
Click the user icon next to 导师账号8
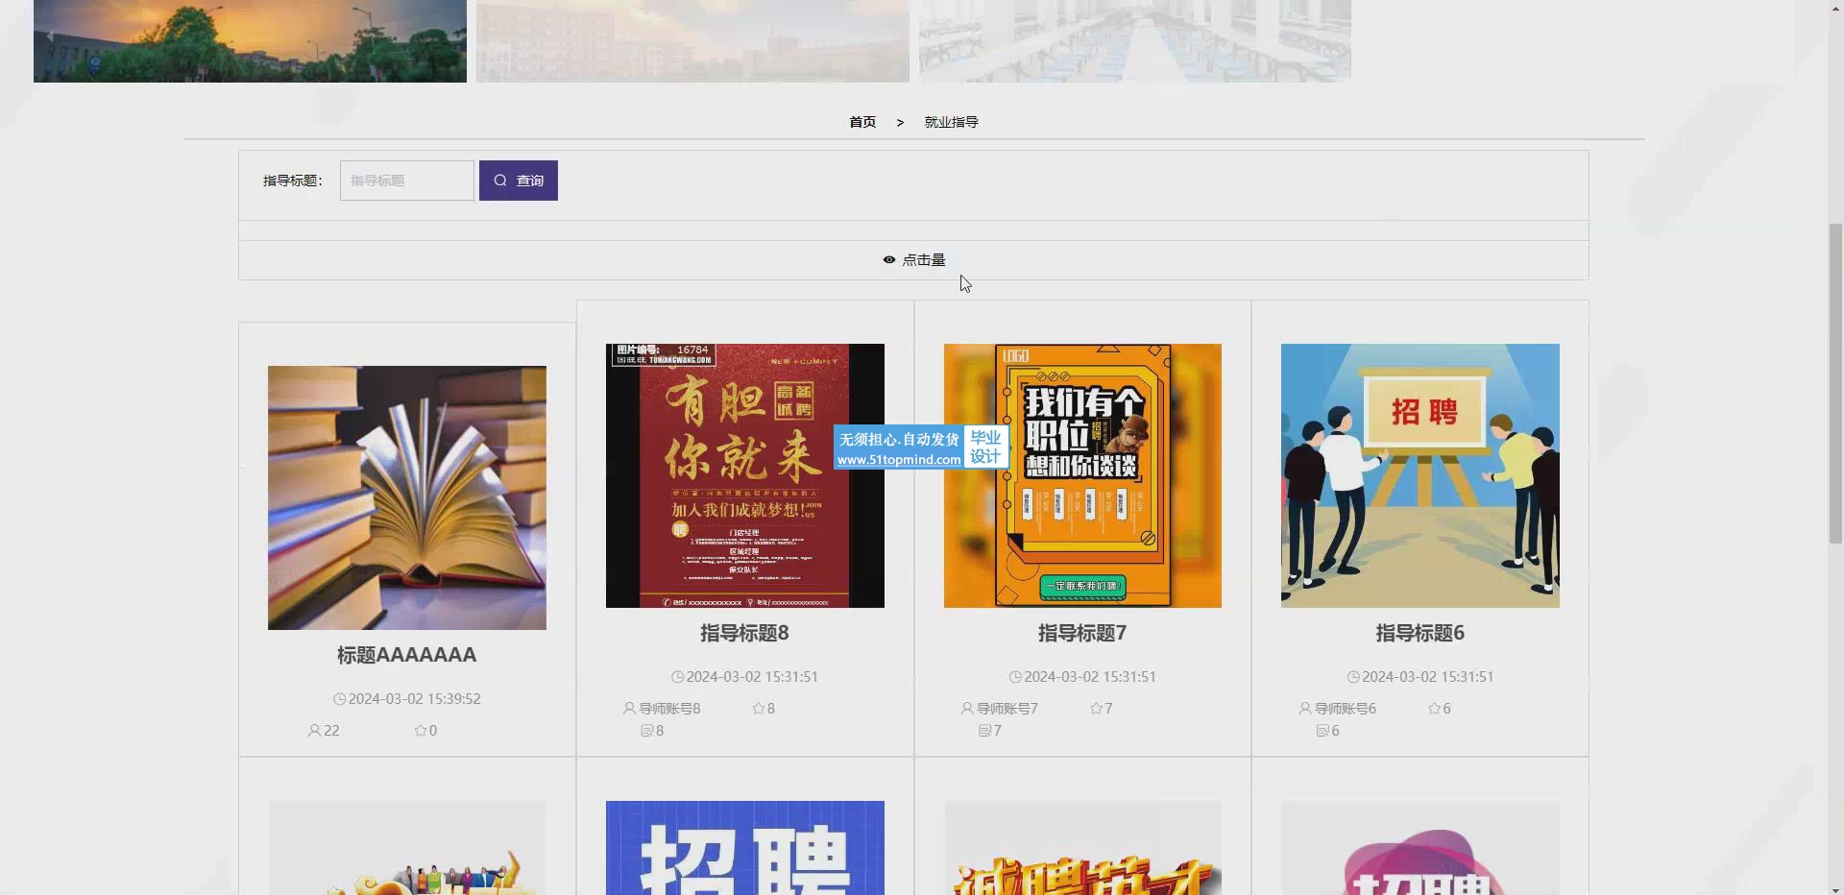point(629,709)
